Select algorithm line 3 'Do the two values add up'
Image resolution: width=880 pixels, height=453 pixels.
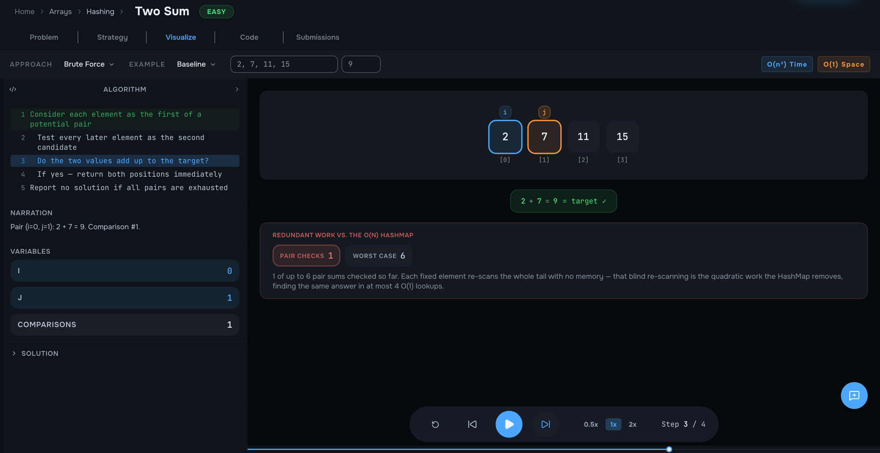(x=125, y=161)
